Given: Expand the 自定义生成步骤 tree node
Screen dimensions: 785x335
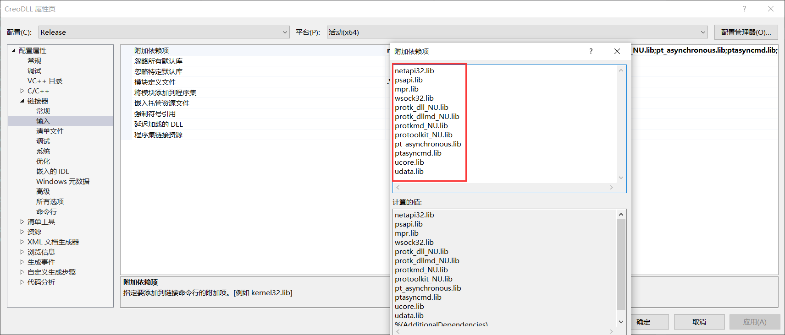Looking at the screenshot, I should coord(22,272).
